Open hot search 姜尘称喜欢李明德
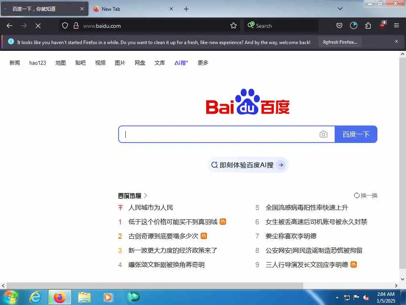Viewport: 406px width, 305px height. 291,236
